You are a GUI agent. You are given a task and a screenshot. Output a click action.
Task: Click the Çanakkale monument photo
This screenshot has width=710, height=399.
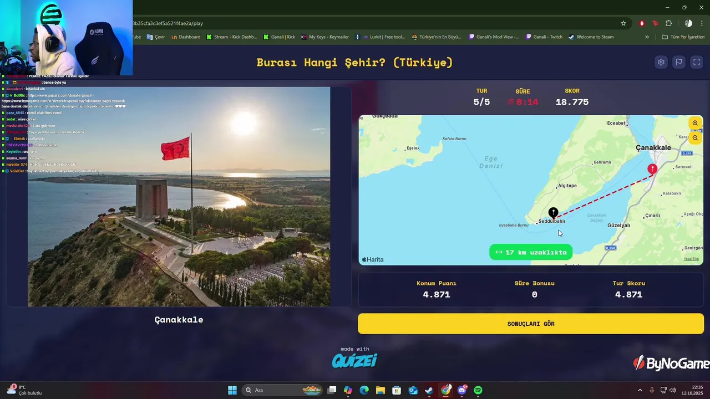point(179,196)
